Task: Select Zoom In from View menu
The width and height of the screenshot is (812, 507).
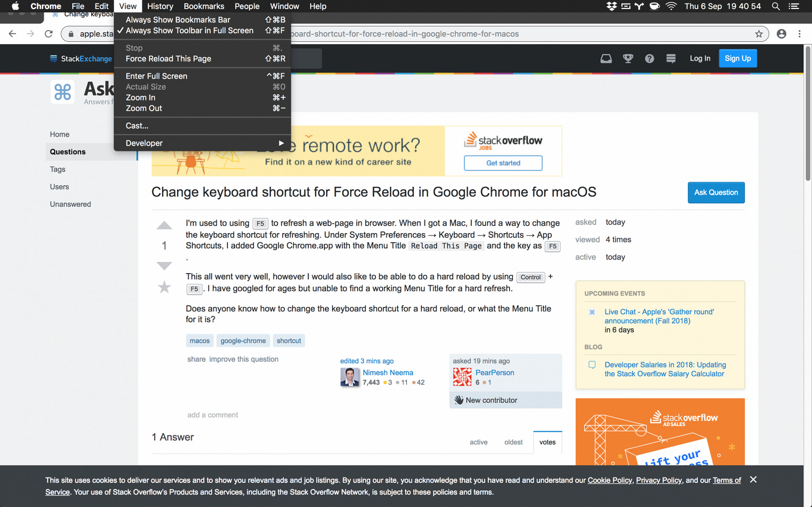Action: [202, 98]
